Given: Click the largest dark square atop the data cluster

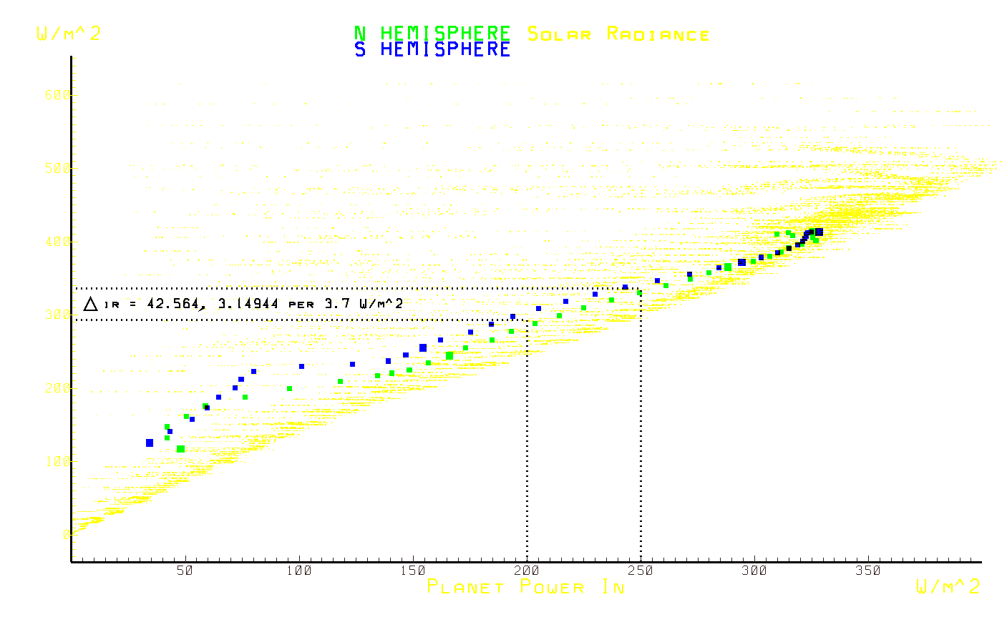Looking at the screenshot, I should pyautogui.click(x=819, y=232).
